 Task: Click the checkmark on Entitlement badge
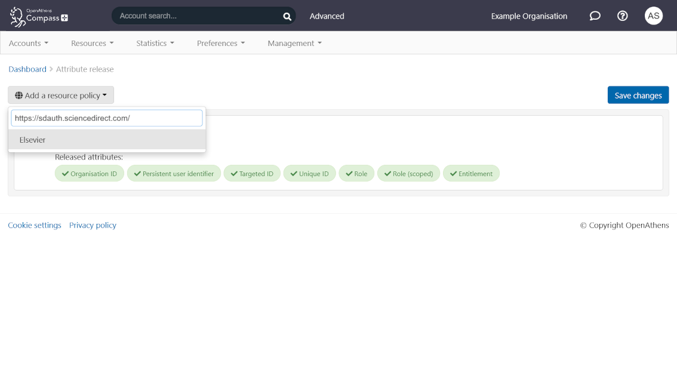pyautogui.click(x=454, y=173)
